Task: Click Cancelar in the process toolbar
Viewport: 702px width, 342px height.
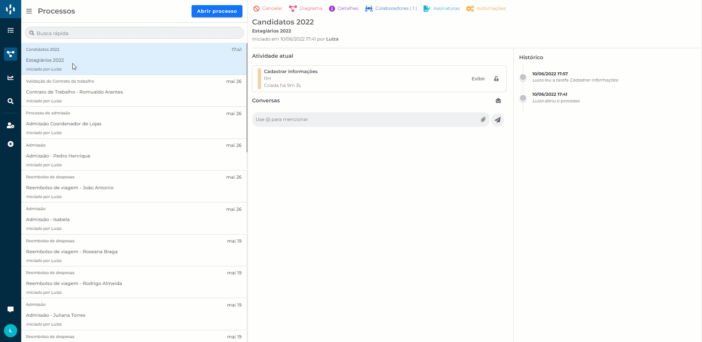Action: click(268, 8)
